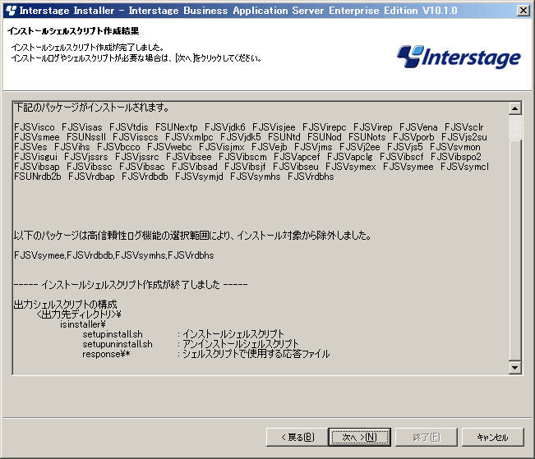Click the setupuninstall.sh line
This screenshot has width=535, height=459.
click(x=118, y=344)
